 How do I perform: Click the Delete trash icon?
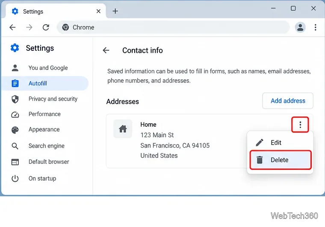(x=260, y=160)
